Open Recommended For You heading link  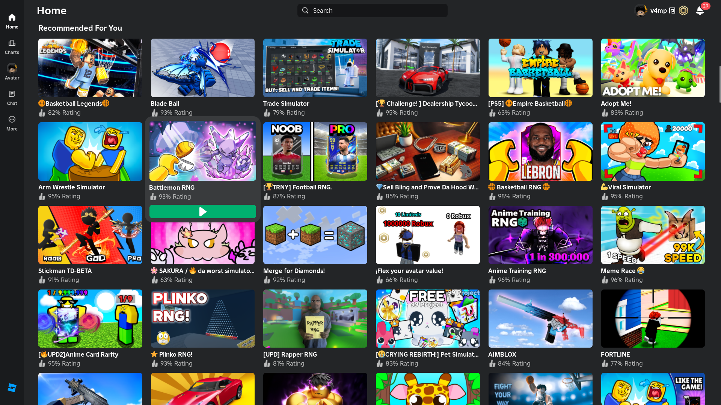click(x=80, y=28)
